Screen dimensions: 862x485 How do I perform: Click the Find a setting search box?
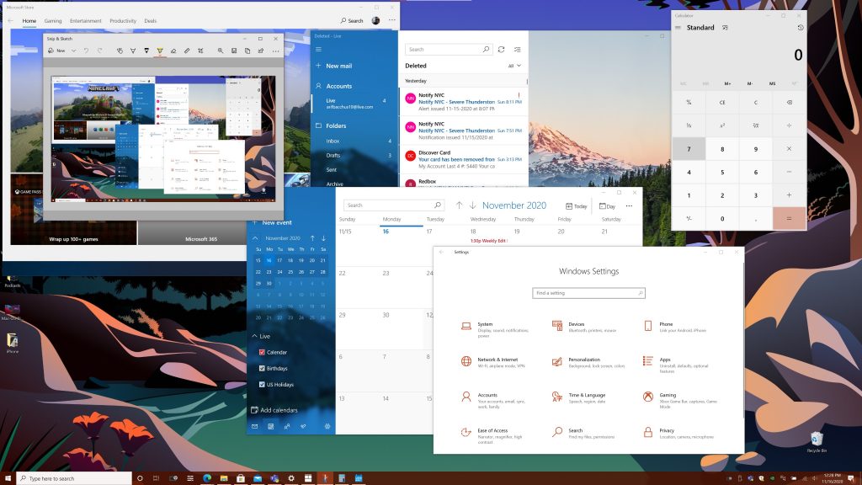point(588,293)
